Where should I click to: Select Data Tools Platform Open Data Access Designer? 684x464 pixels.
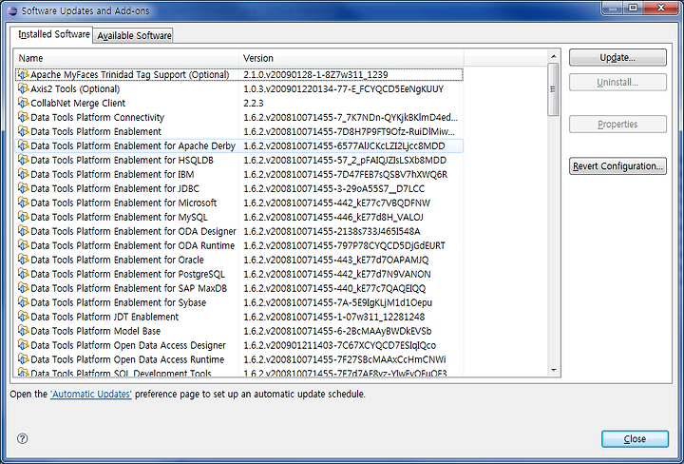tap(239, 345)
